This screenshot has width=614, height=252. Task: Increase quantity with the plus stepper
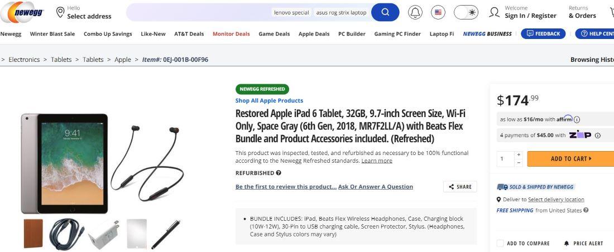tap(519, 154)
